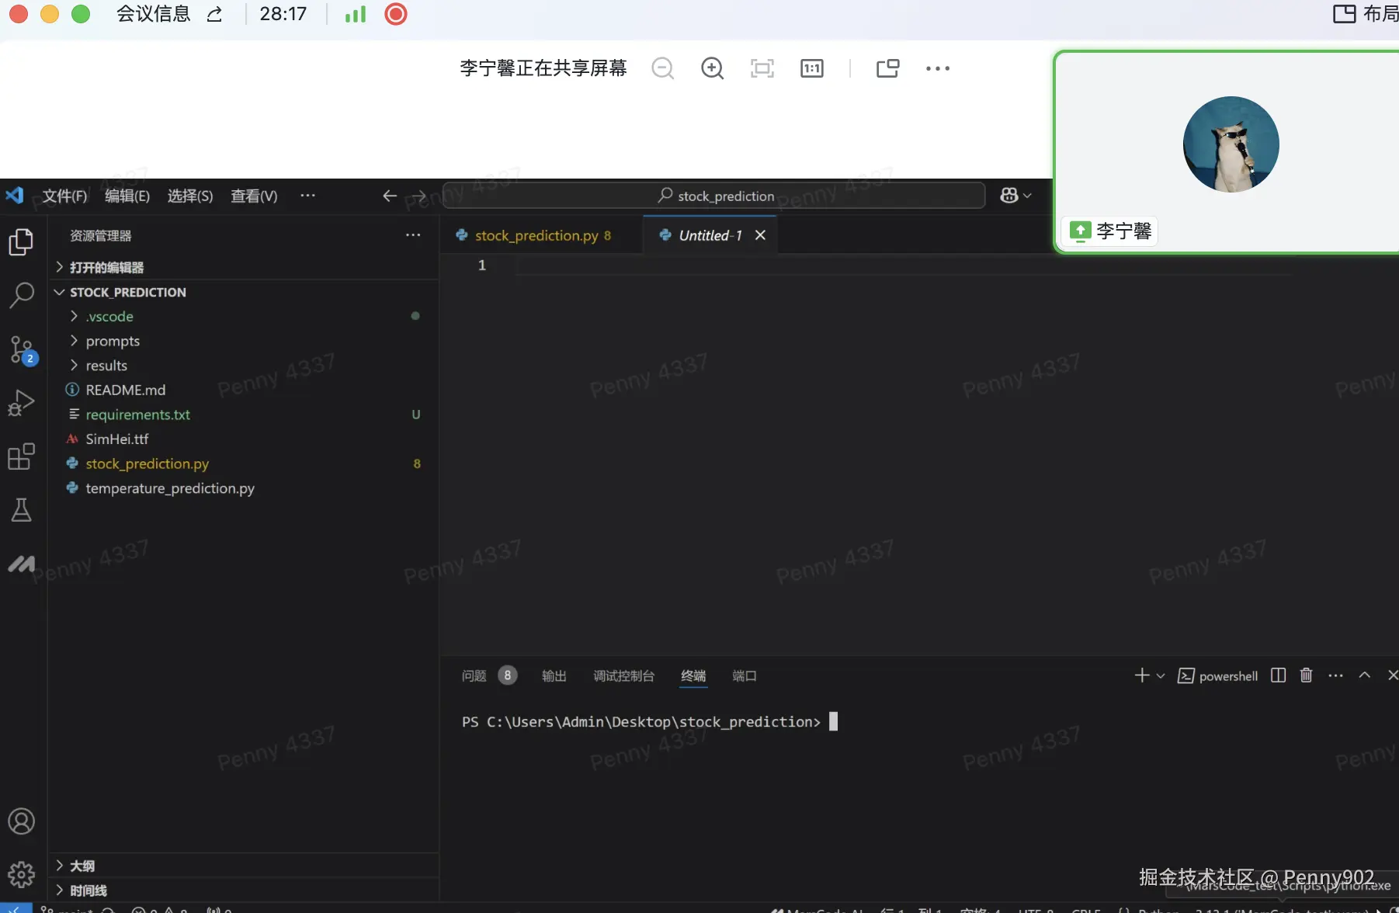
Task: Click the VS Code logo icon
Action: (x=15, y=195)
